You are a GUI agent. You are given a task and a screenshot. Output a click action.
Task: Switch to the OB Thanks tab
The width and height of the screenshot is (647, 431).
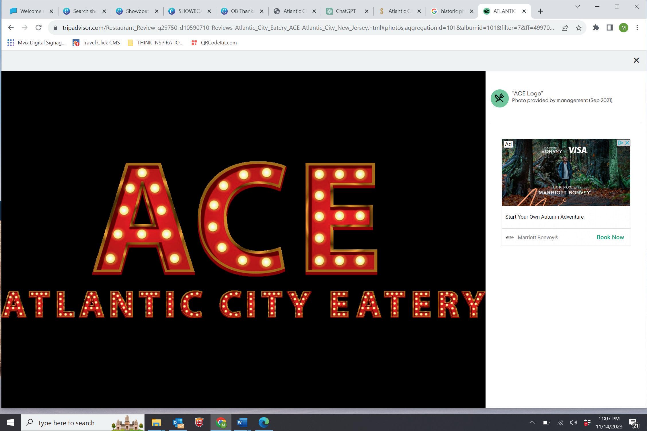pos(242,11)
